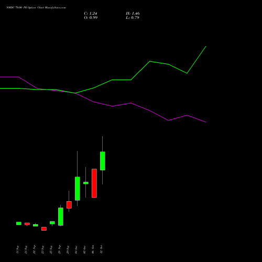Select the green candlestick for 25 Sep

[52, 223]
